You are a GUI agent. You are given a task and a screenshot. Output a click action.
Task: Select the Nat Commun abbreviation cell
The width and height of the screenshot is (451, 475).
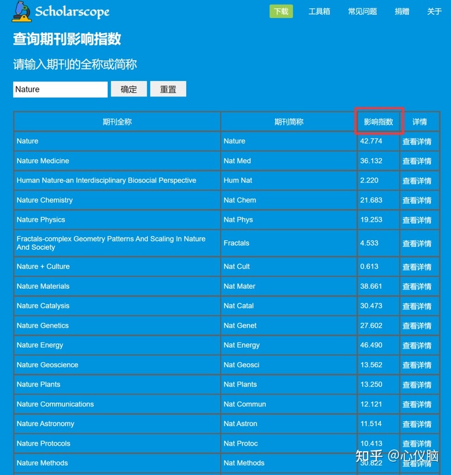[x=289, y=404]
